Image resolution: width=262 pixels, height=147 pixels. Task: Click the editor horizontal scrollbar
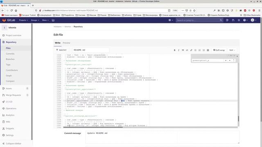point(93,127)
